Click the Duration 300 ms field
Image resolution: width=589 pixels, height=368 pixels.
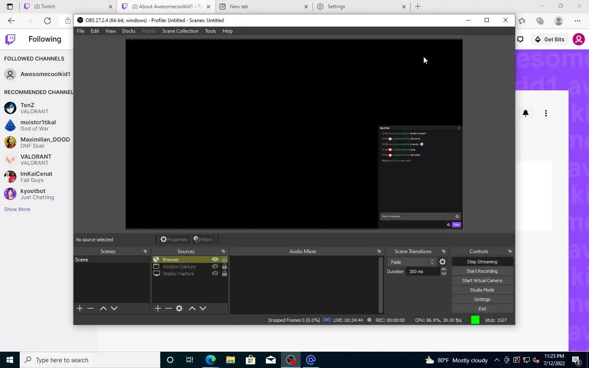coord(423,272)
